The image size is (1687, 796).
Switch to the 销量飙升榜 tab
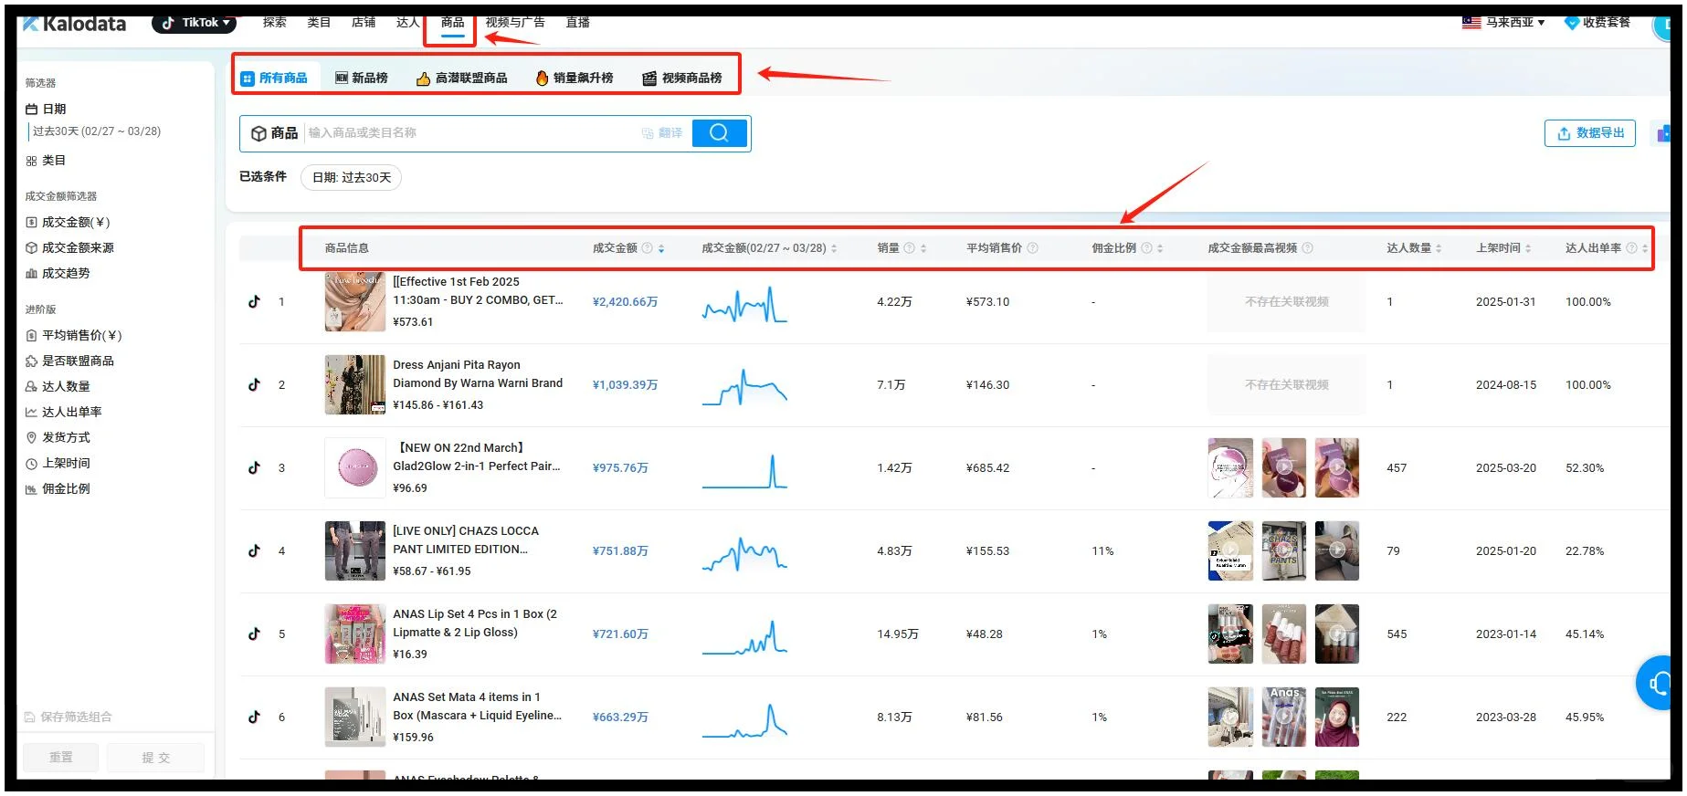coord(575,79)
